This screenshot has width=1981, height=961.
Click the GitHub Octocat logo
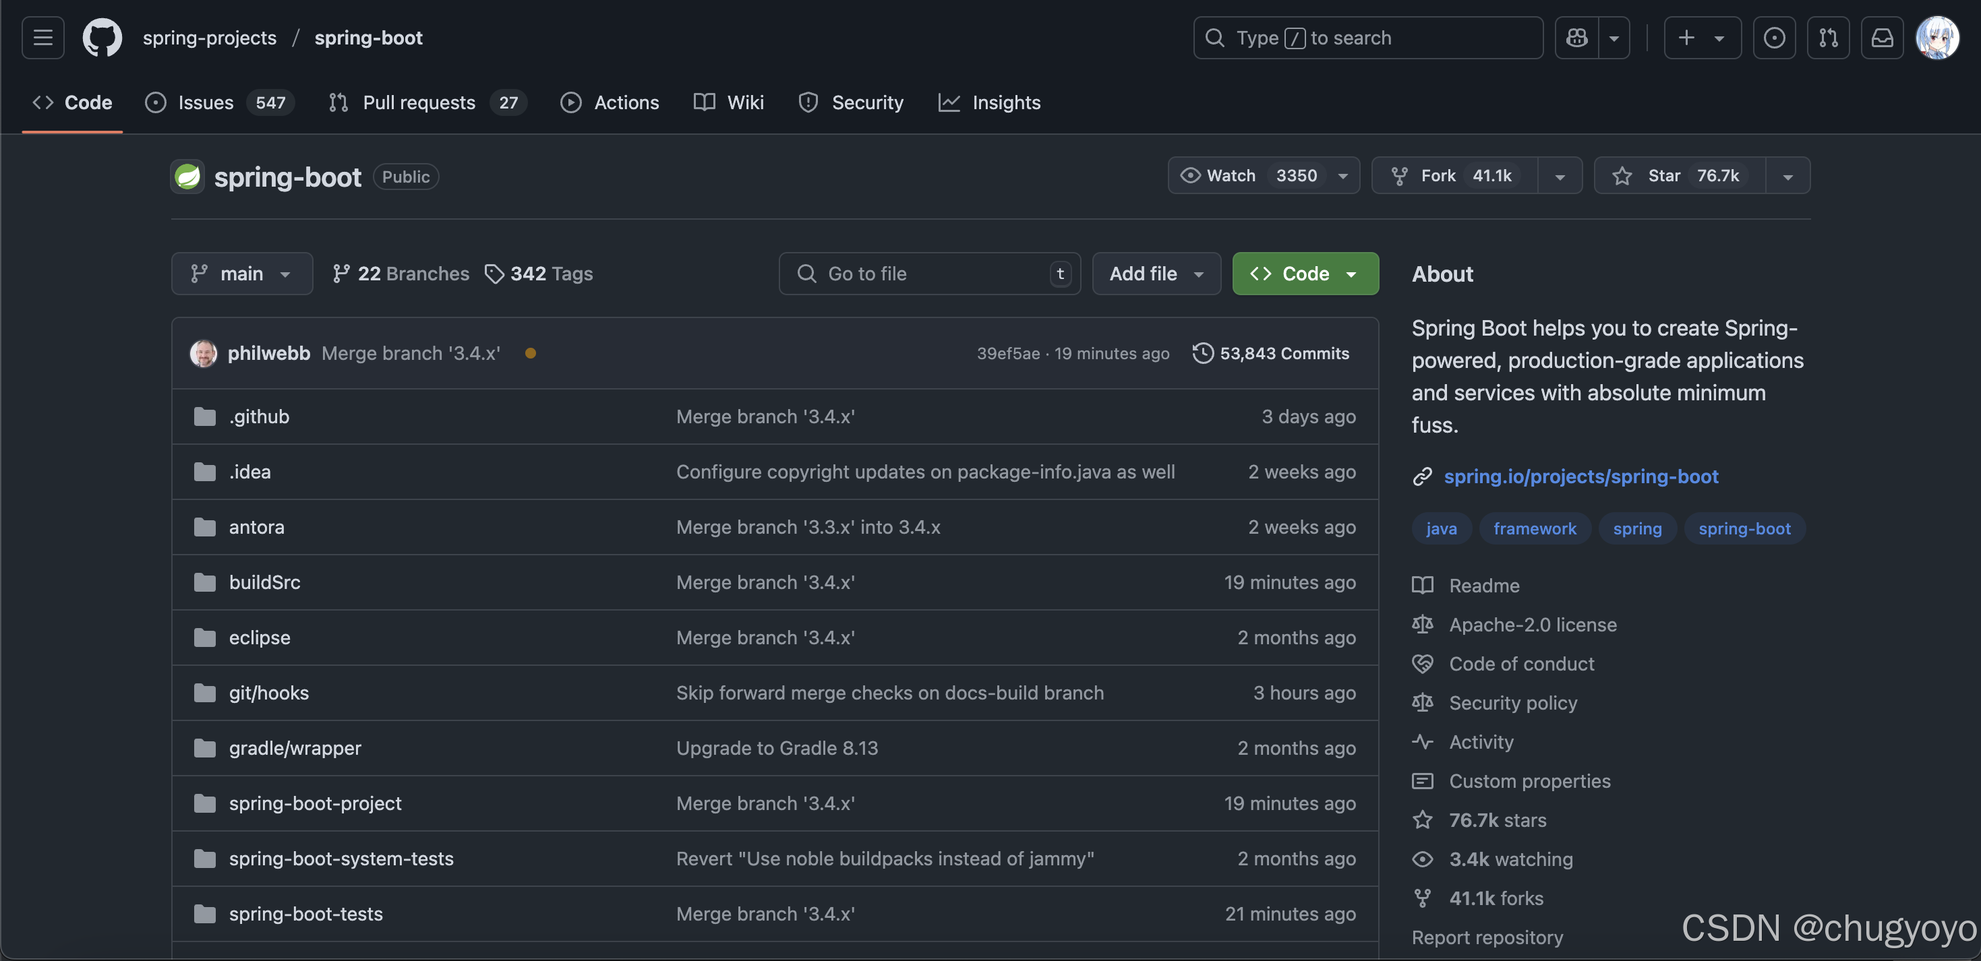click(x=102, y=38)
